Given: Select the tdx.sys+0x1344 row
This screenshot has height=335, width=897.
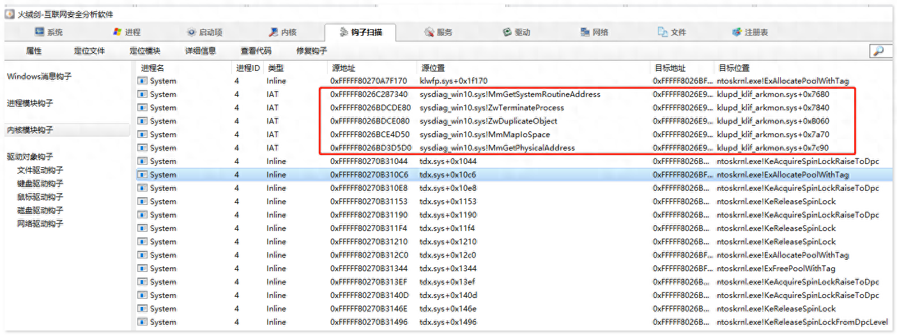Looking at the screenshot, I should pos(514,269).
